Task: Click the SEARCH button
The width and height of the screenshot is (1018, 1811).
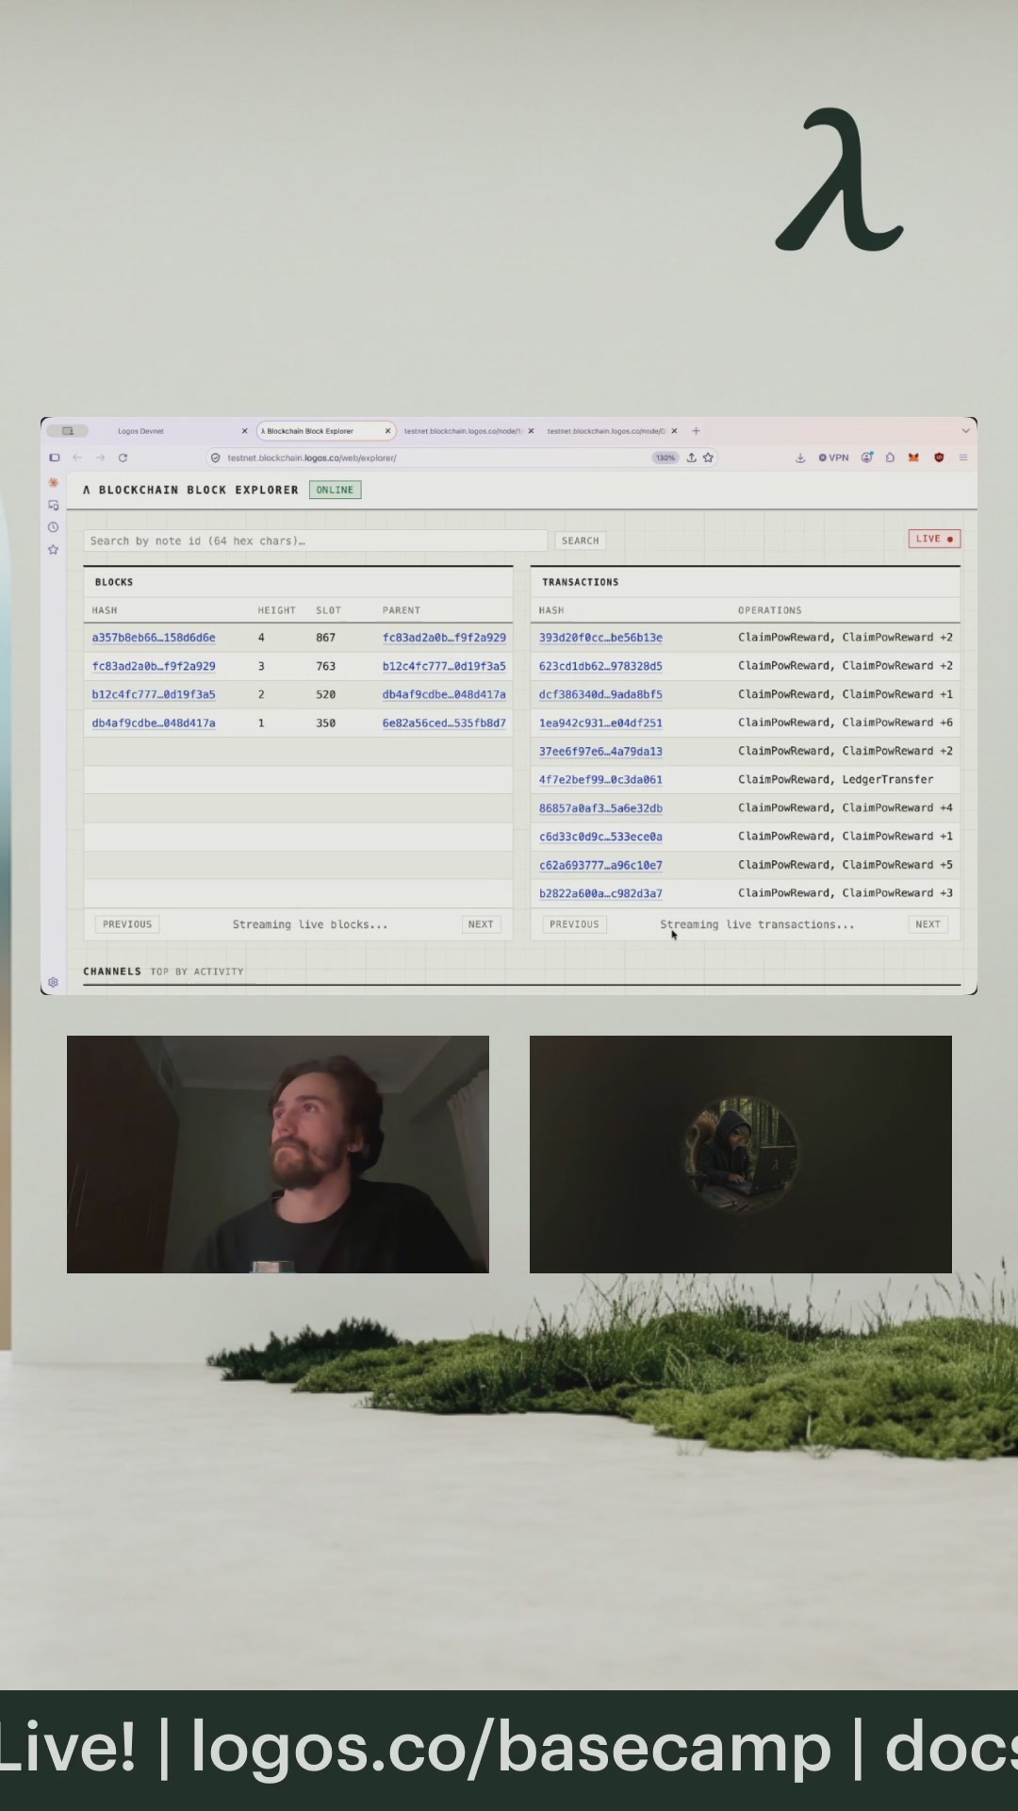Action: coord(580,540)
